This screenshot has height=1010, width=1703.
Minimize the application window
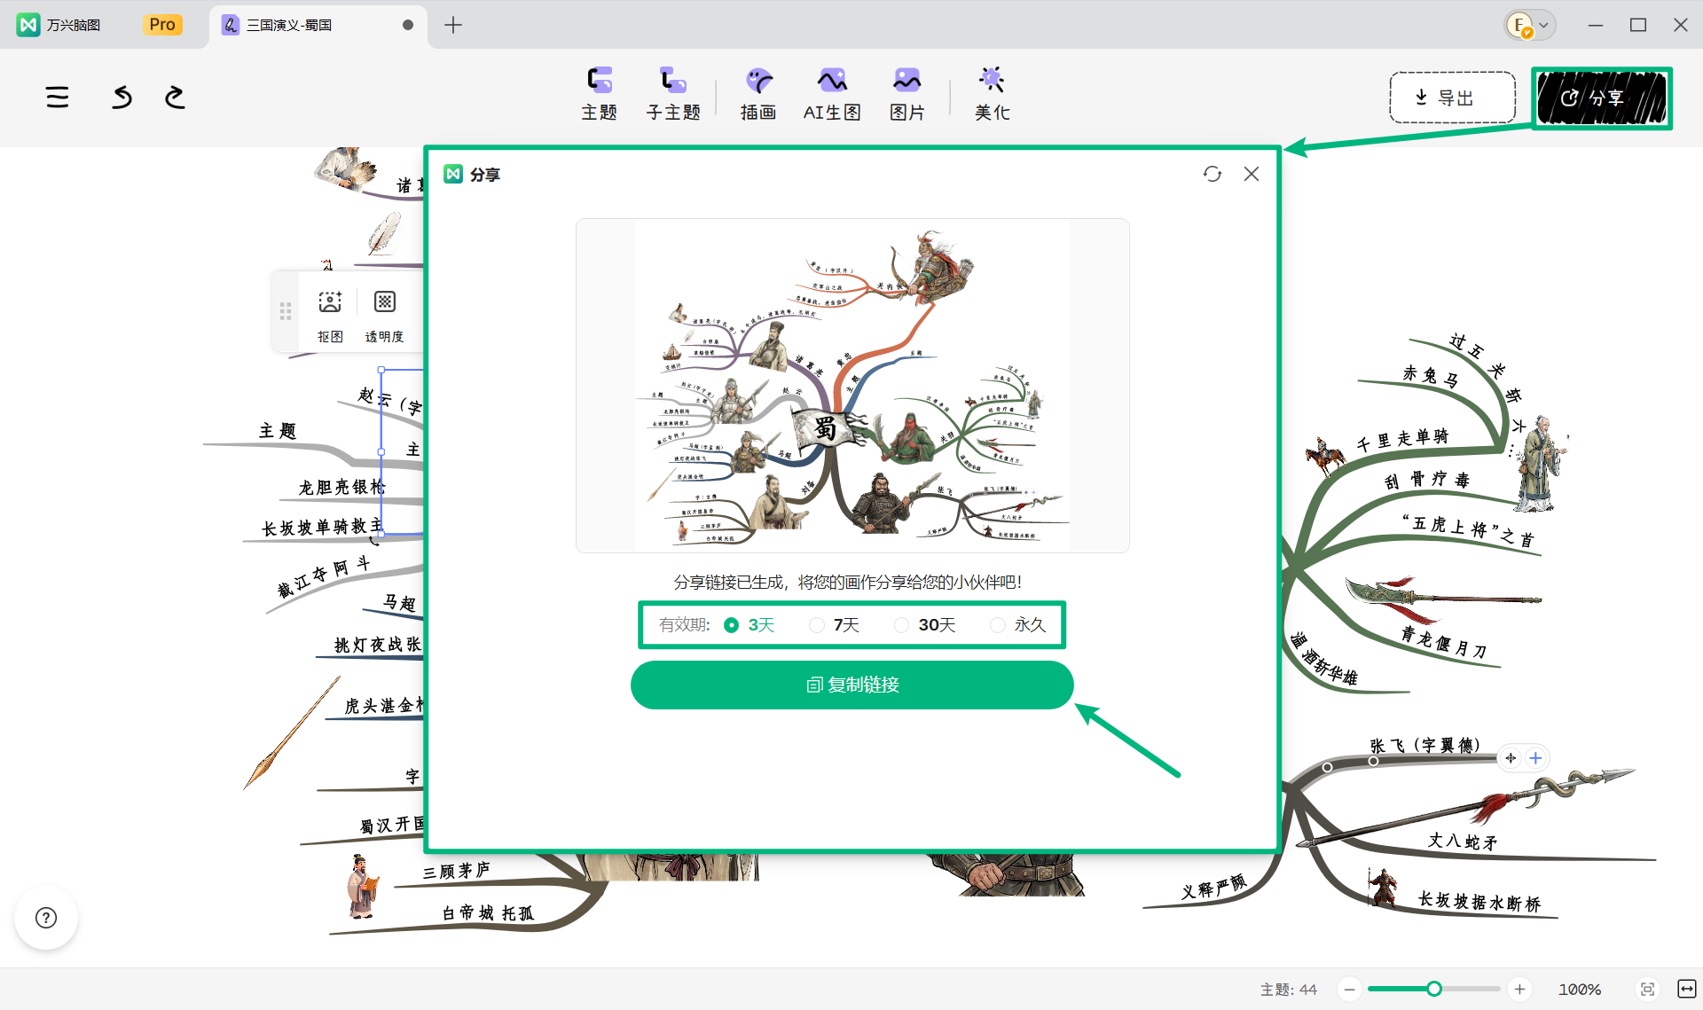point(1596,25)
